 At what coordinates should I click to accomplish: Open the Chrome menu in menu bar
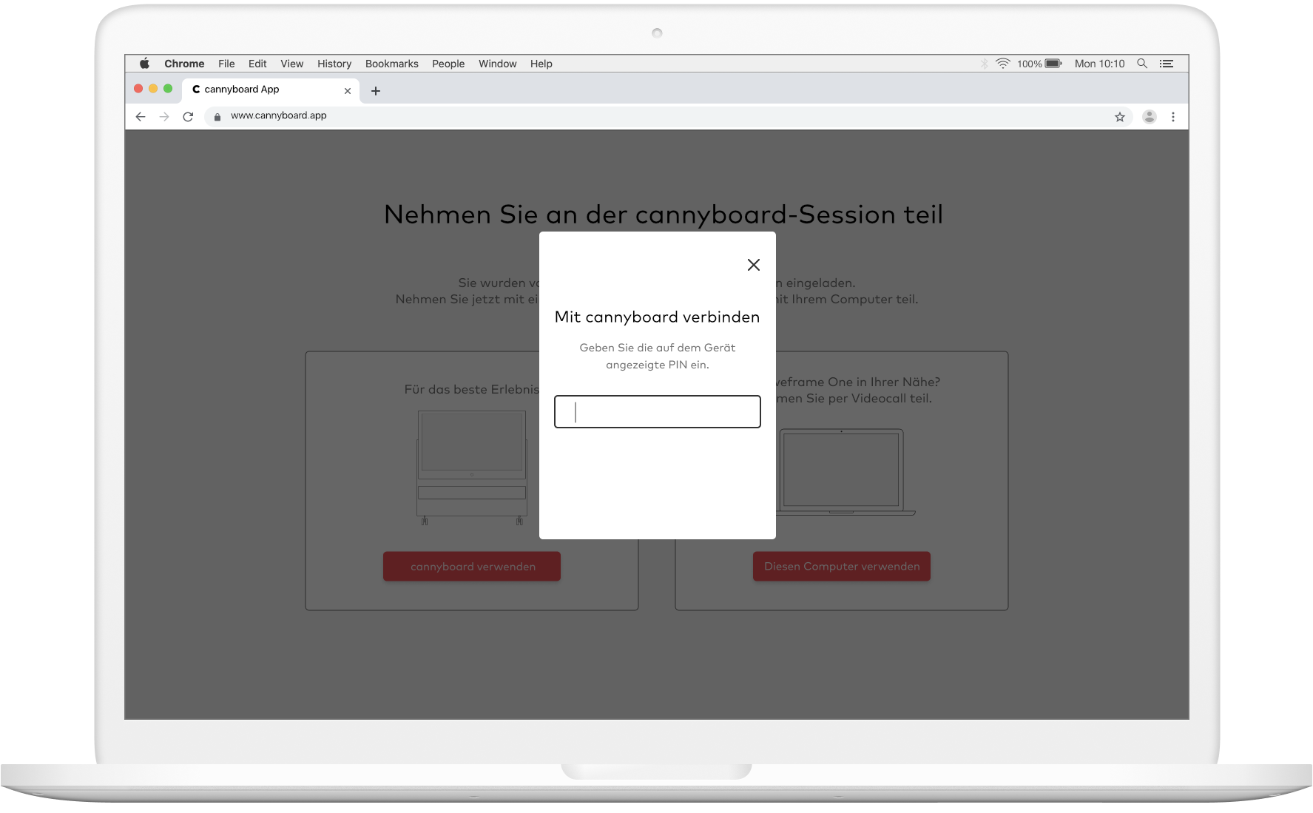click(x=184, y=64)
